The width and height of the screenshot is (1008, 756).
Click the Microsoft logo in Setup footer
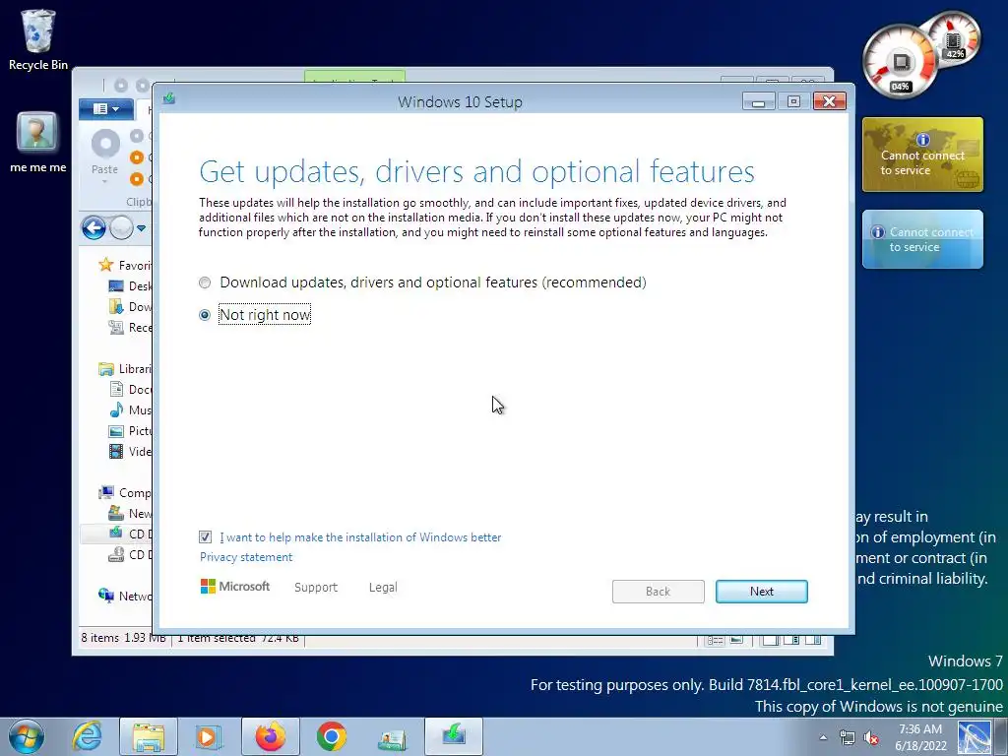[x=235, y=587]
